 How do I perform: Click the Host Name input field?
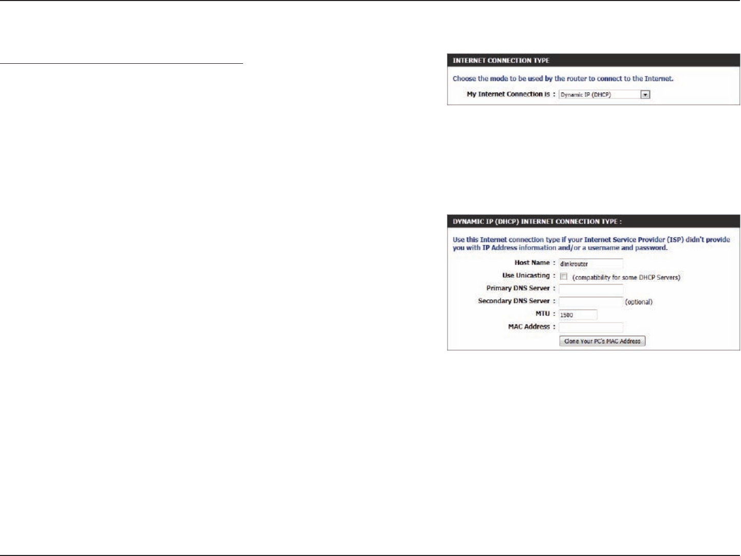(x=590, y=264)
